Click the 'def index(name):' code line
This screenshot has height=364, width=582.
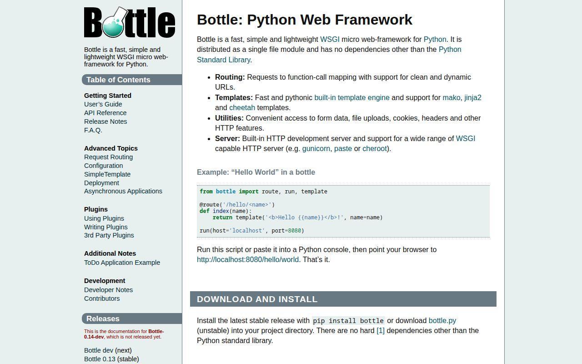pos(226,211)
